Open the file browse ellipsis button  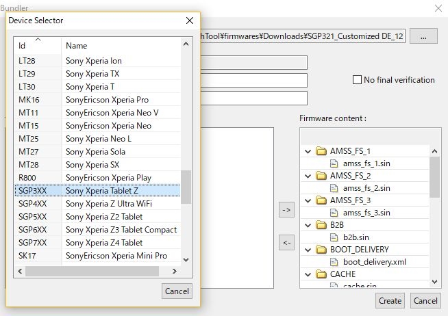pyautogui.click(x=423, y=37)
